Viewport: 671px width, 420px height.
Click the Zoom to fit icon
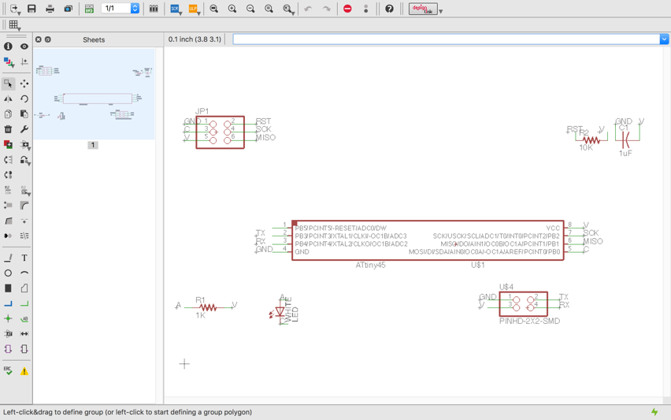214,9
